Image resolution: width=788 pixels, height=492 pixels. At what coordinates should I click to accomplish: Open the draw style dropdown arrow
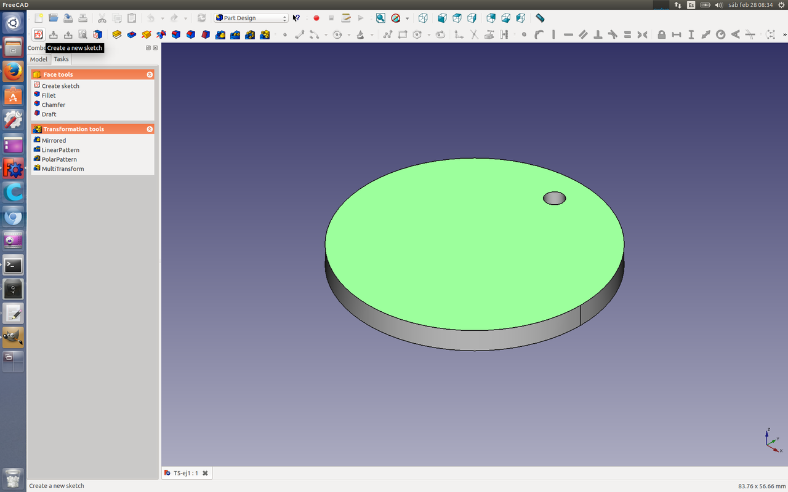[x=407, y=18]
